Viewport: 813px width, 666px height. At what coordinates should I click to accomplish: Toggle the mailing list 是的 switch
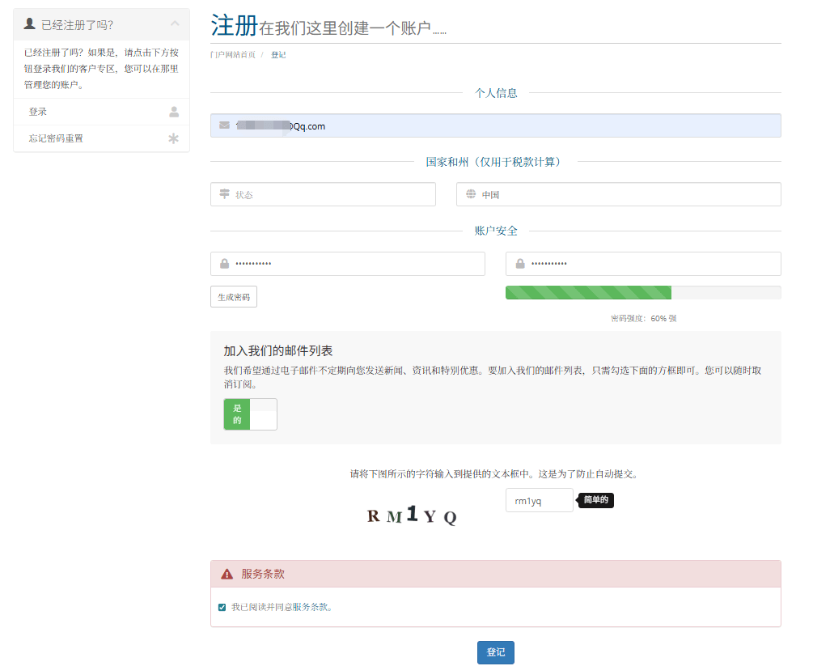click(250, 414)
